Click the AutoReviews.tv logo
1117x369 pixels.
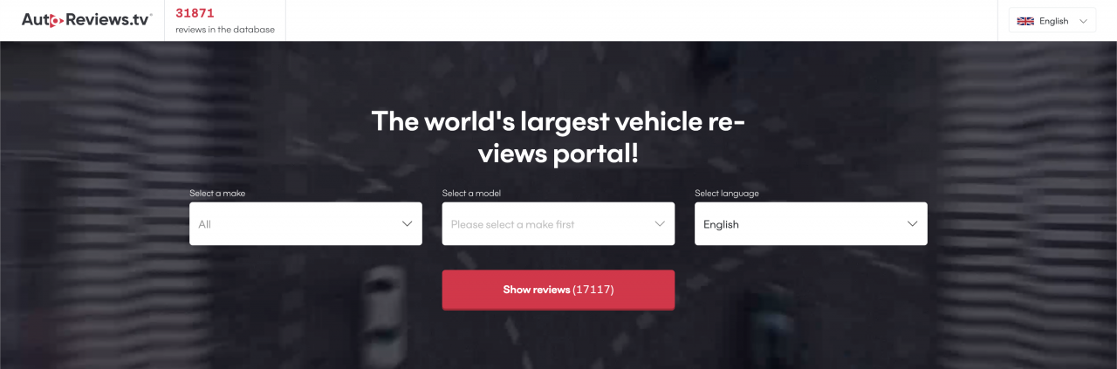(87, 20)
